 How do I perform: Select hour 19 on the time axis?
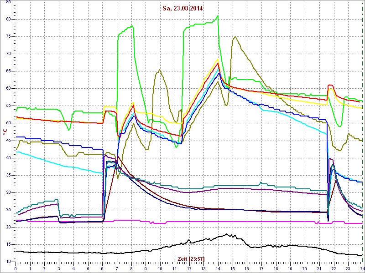(x=290, y=268)
